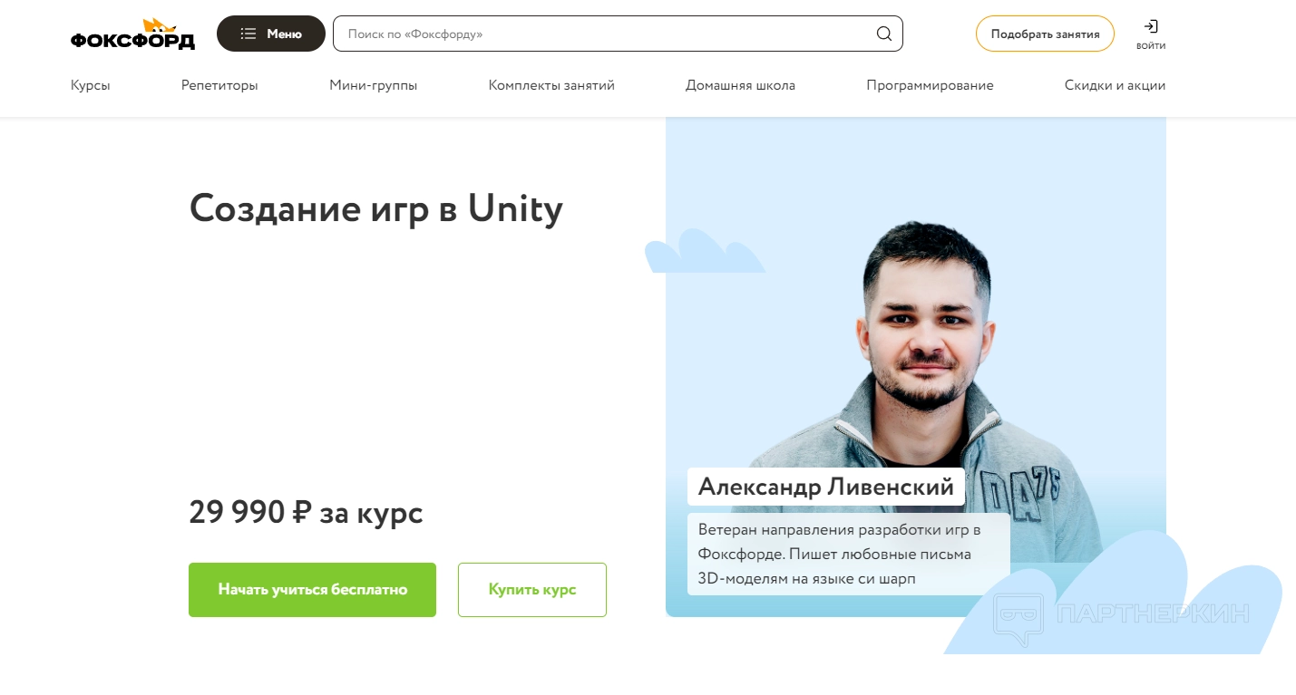Click the Создание игр в Unity heading
1296x695 pixels.
click(376, 209)
